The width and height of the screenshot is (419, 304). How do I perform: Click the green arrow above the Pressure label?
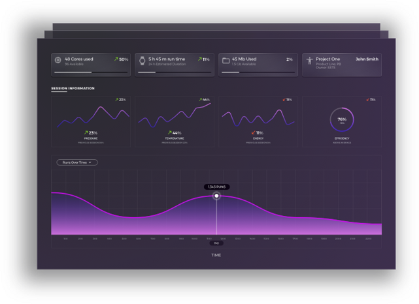click(86, 132)
